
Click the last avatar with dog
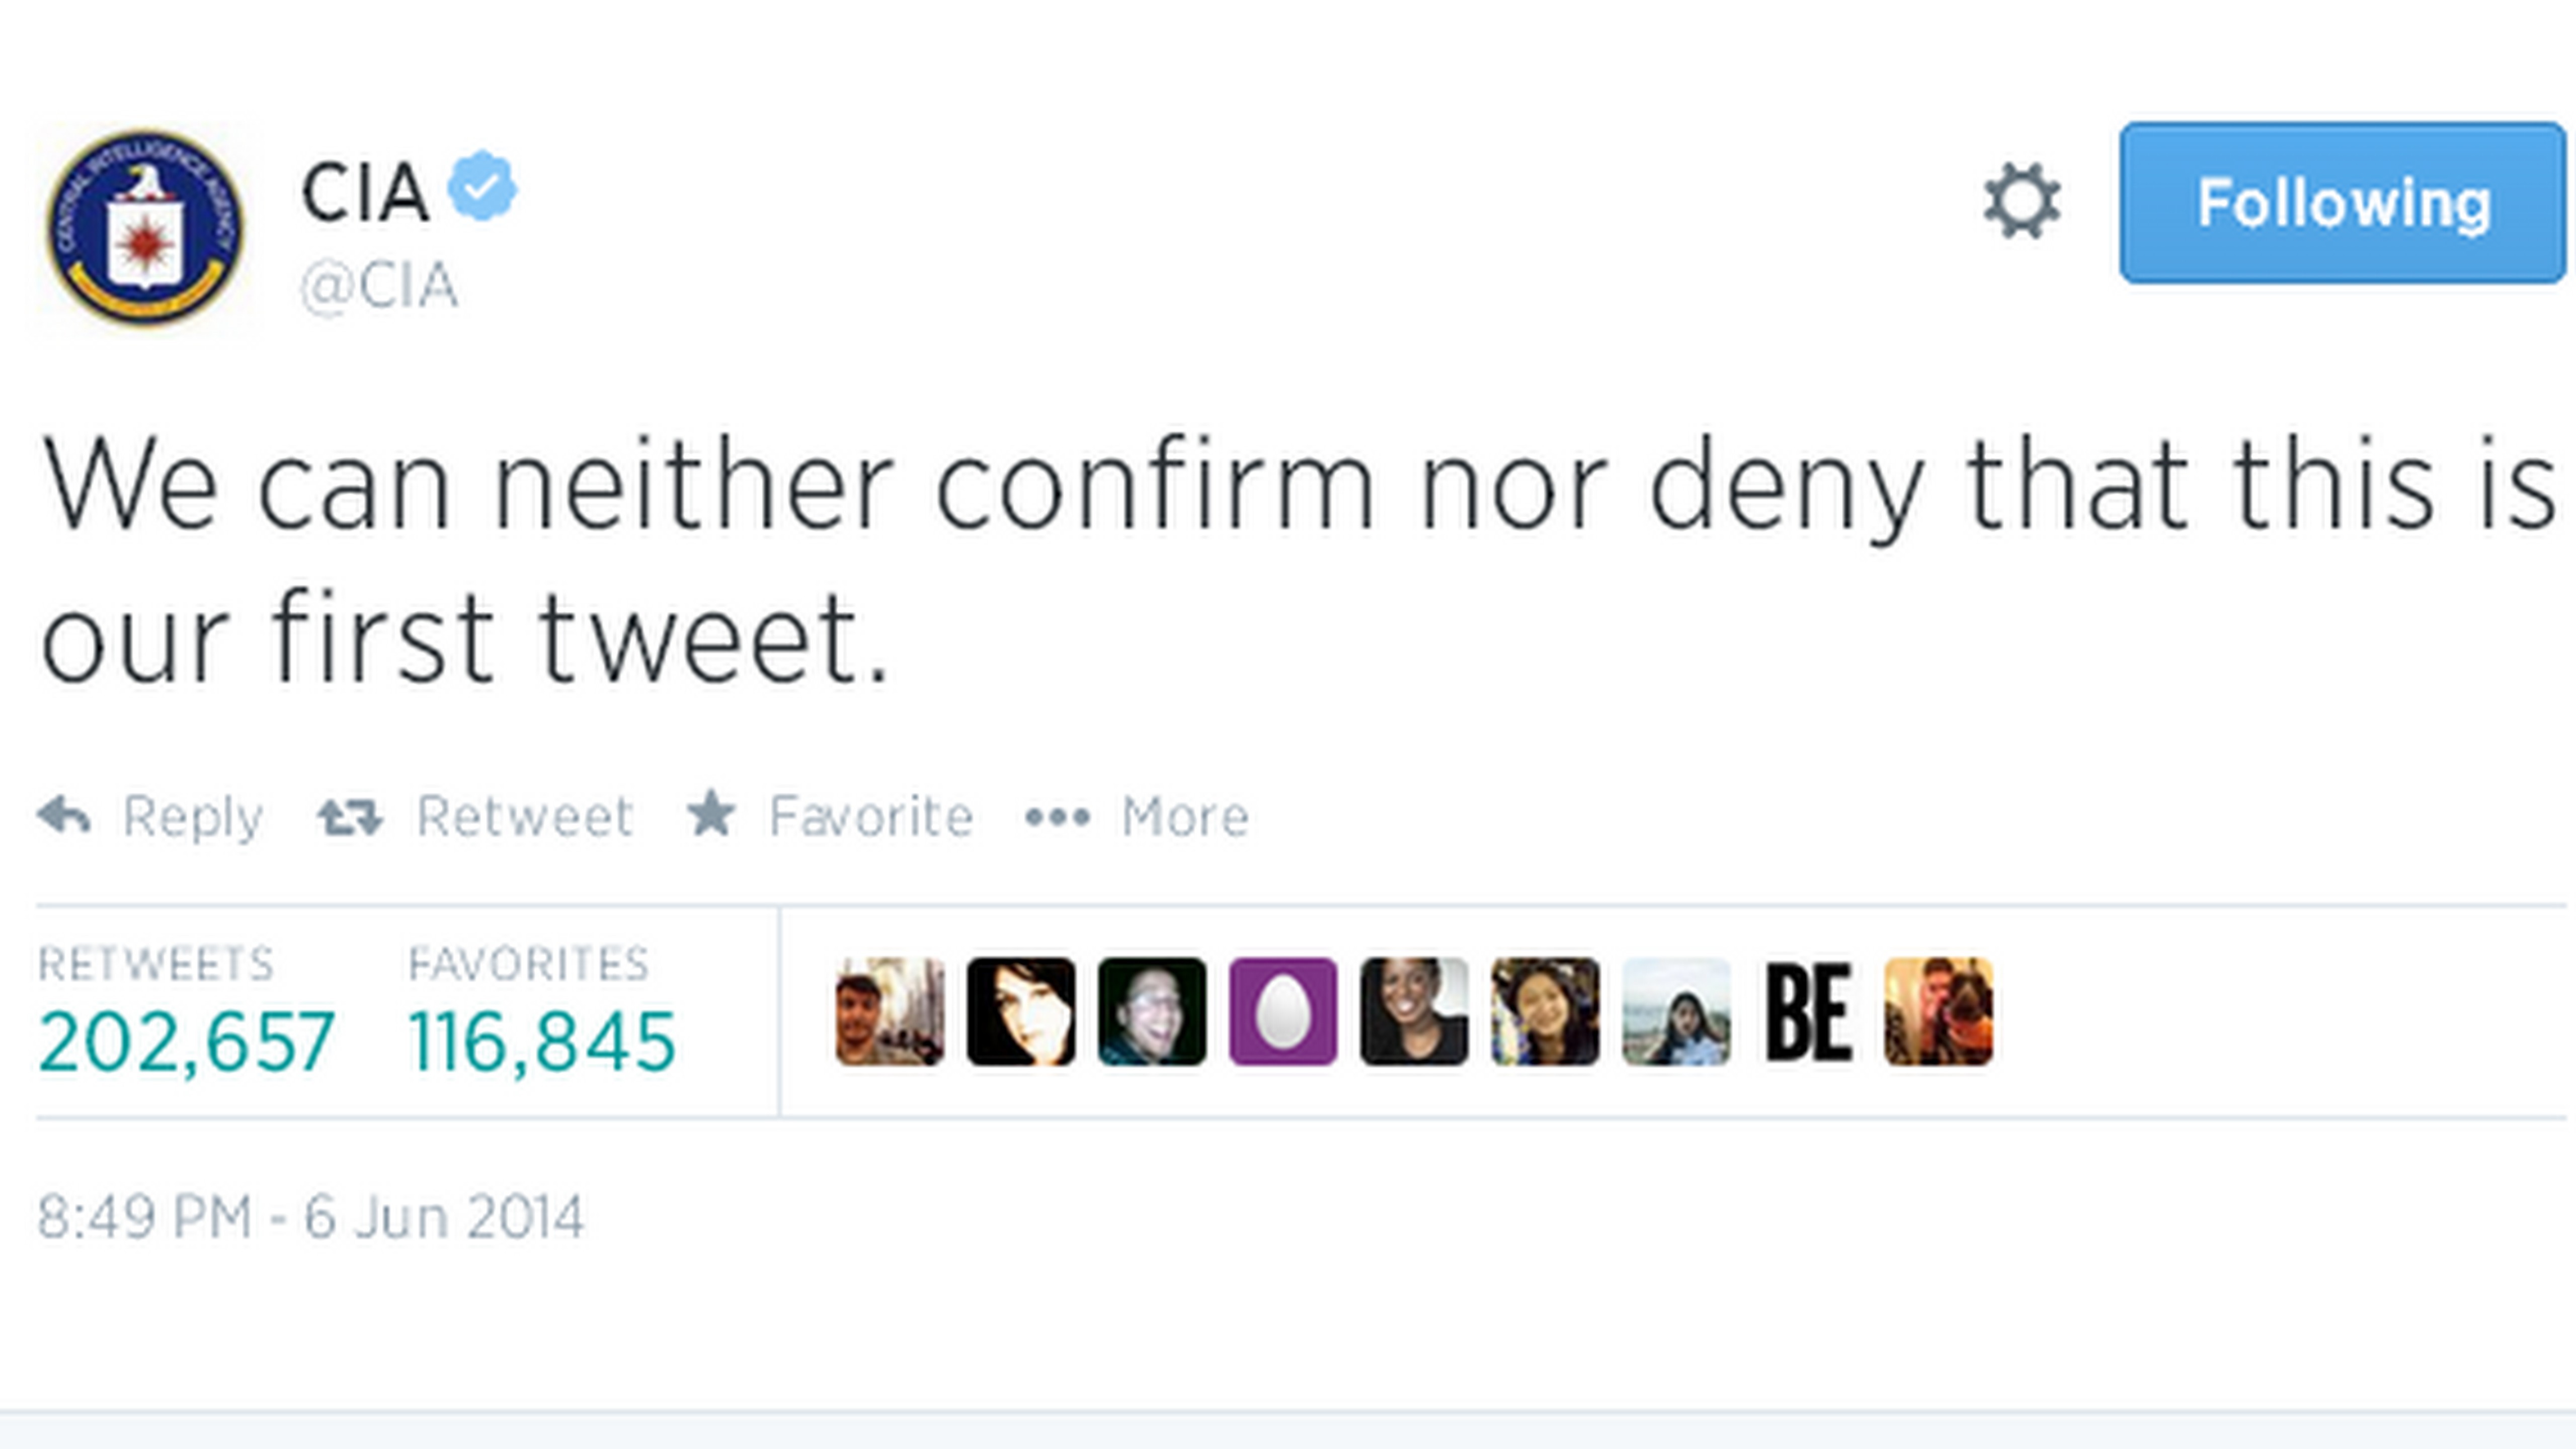point(1938,1011)
